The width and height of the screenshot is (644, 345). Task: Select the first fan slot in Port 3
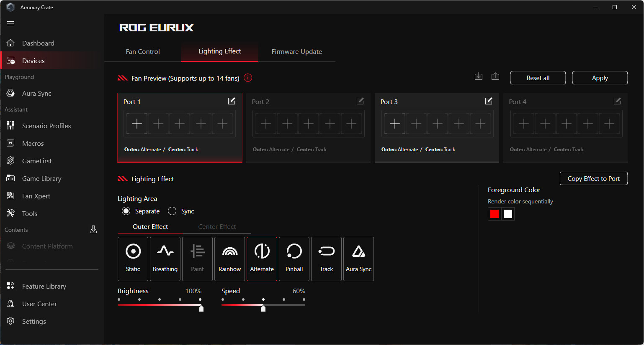click(x=395, y=124)
